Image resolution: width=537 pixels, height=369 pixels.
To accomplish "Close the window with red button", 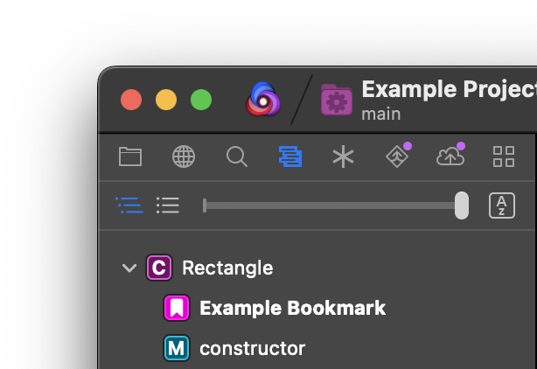I will [131, 100].
